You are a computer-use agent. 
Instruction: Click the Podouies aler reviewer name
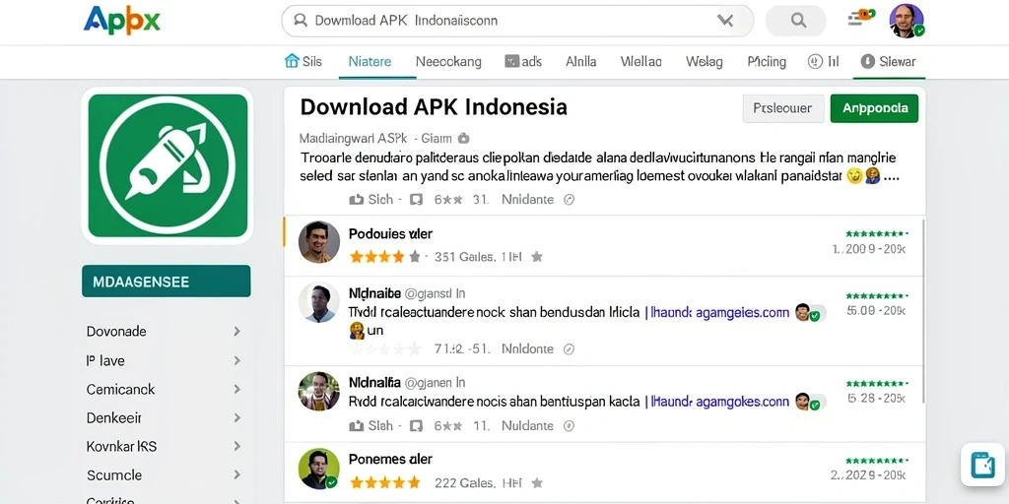click(390, 234)
